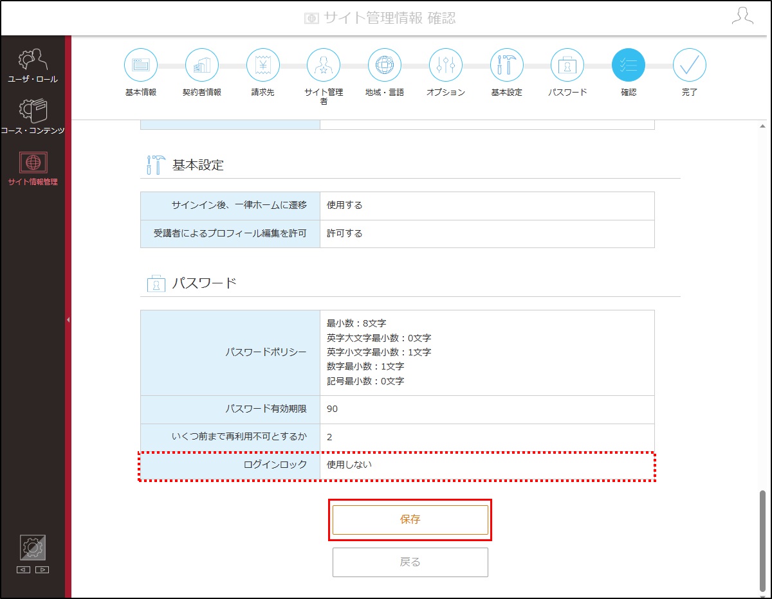Open the user profile icon at top right

click(742, 17)
